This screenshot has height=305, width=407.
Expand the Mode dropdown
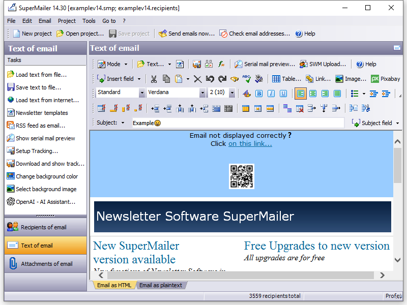tap(126, 65)
